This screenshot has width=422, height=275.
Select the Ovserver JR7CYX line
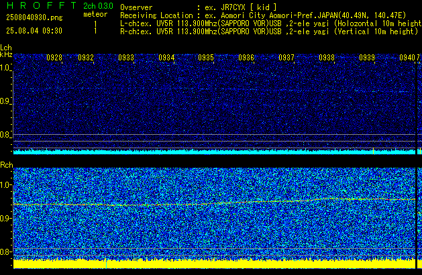pyautogui.click(x=199, y=7)
